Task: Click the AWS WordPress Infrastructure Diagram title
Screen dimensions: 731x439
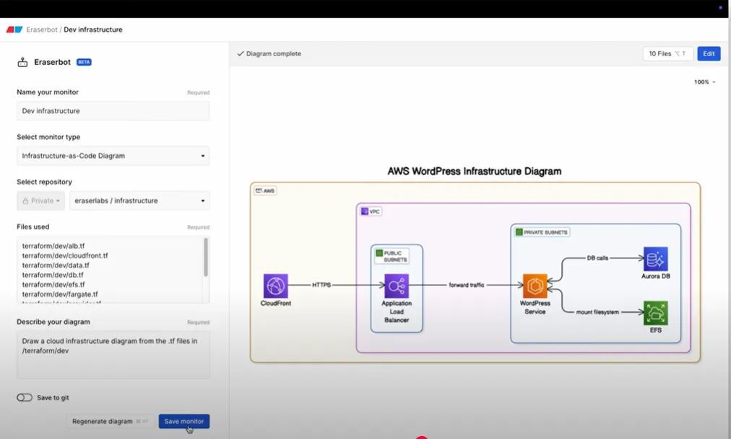Action: [475, 171]
